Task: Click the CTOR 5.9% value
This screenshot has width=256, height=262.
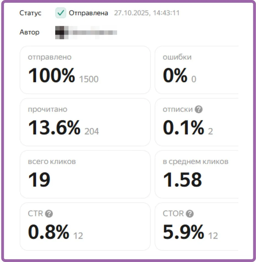Action: point(183,233)
